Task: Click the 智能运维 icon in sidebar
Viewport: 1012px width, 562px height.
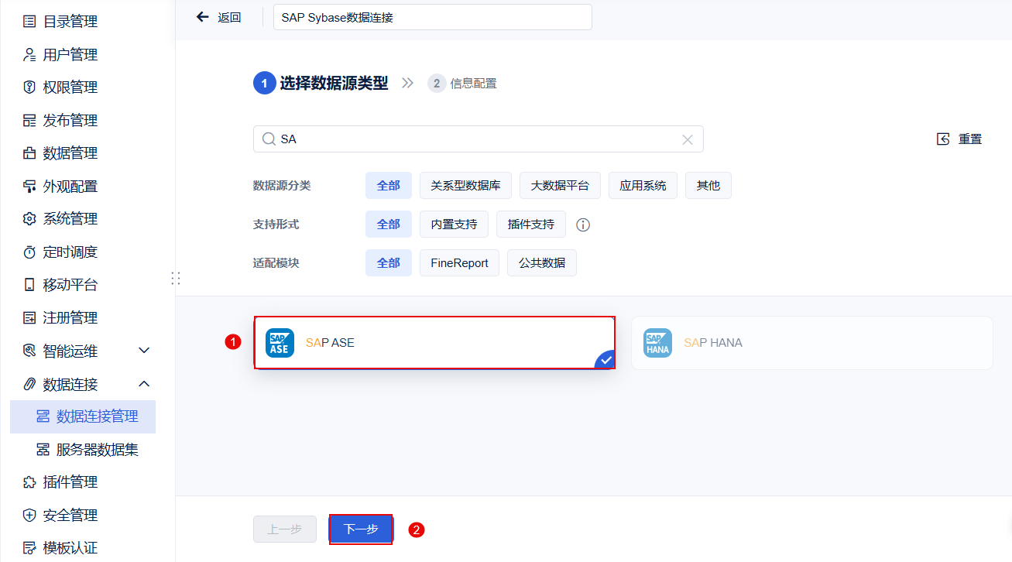Action: pyautogui.click(x=29, y=351)
